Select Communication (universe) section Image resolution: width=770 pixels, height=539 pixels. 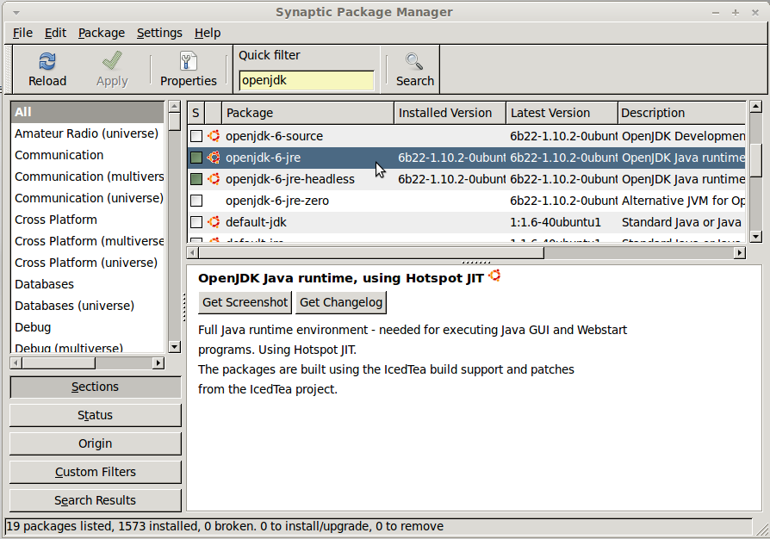point(87,198)
